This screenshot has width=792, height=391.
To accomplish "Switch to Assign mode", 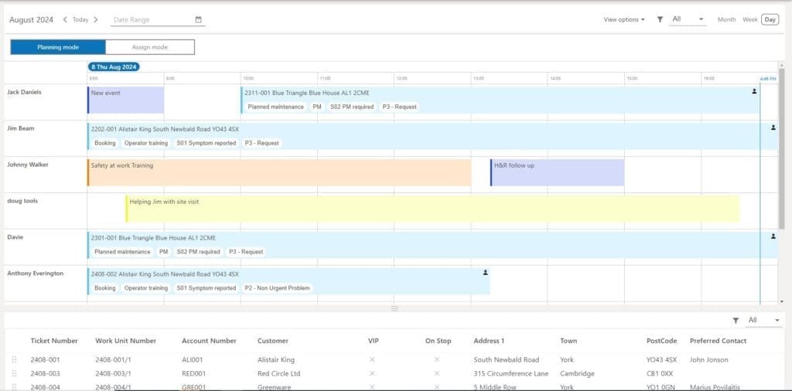I will coord(150,47).
